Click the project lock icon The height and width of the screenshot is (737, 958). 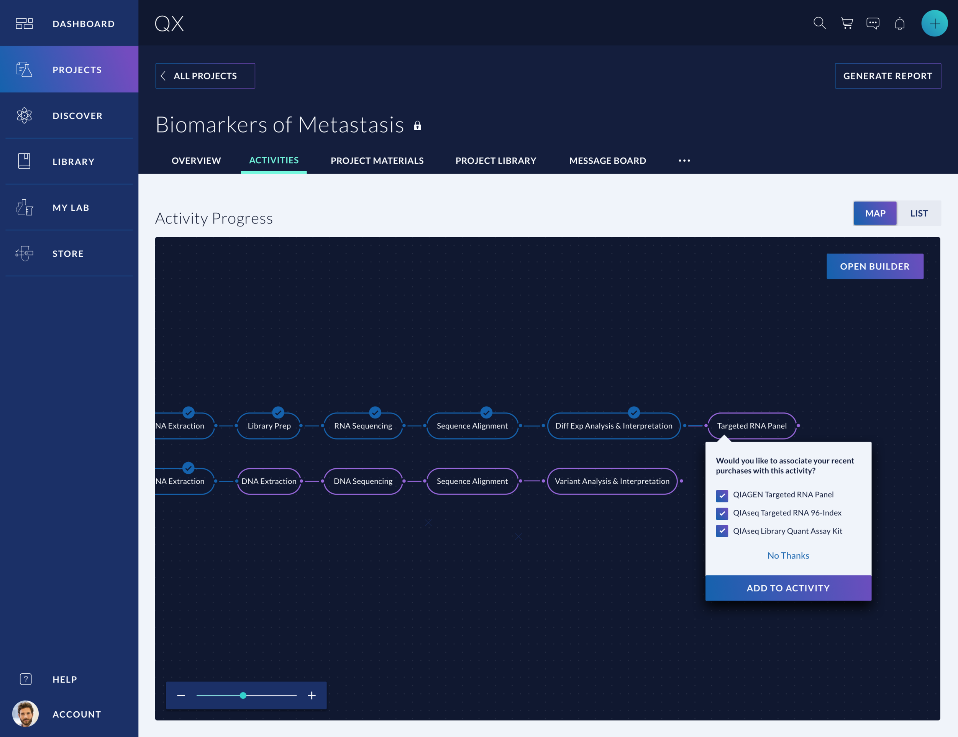418,126
